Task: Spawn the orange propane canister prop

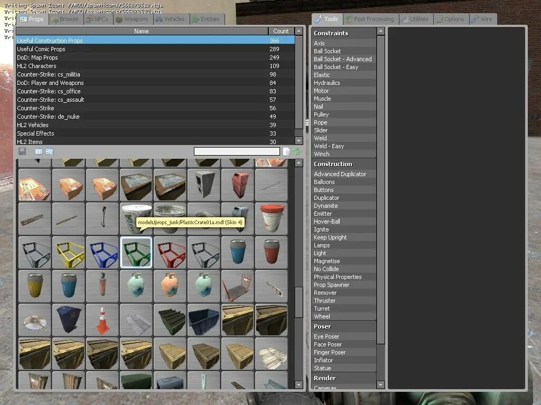Action: point(170,286)
